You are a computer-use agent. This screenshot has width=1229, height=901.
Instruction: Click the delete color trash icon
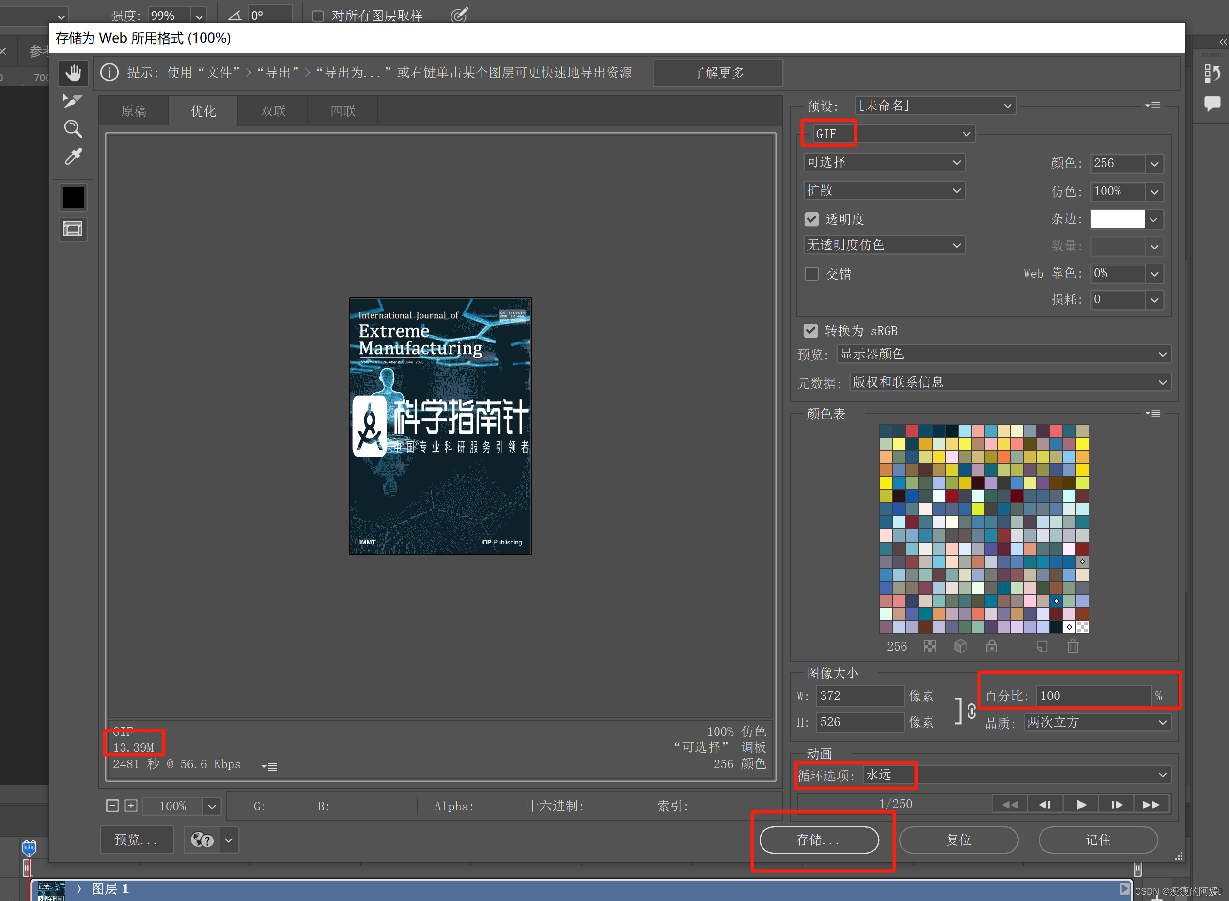[1073, 647]
